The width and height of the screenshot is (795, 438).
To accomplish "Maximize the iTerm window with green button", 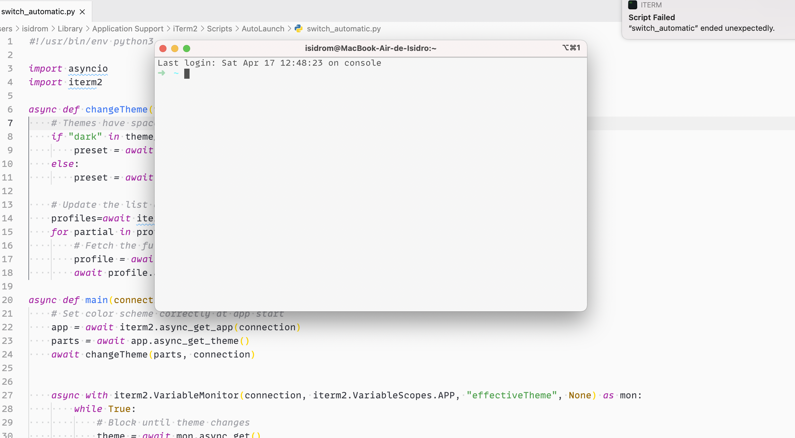I will [x=186, y=49].
